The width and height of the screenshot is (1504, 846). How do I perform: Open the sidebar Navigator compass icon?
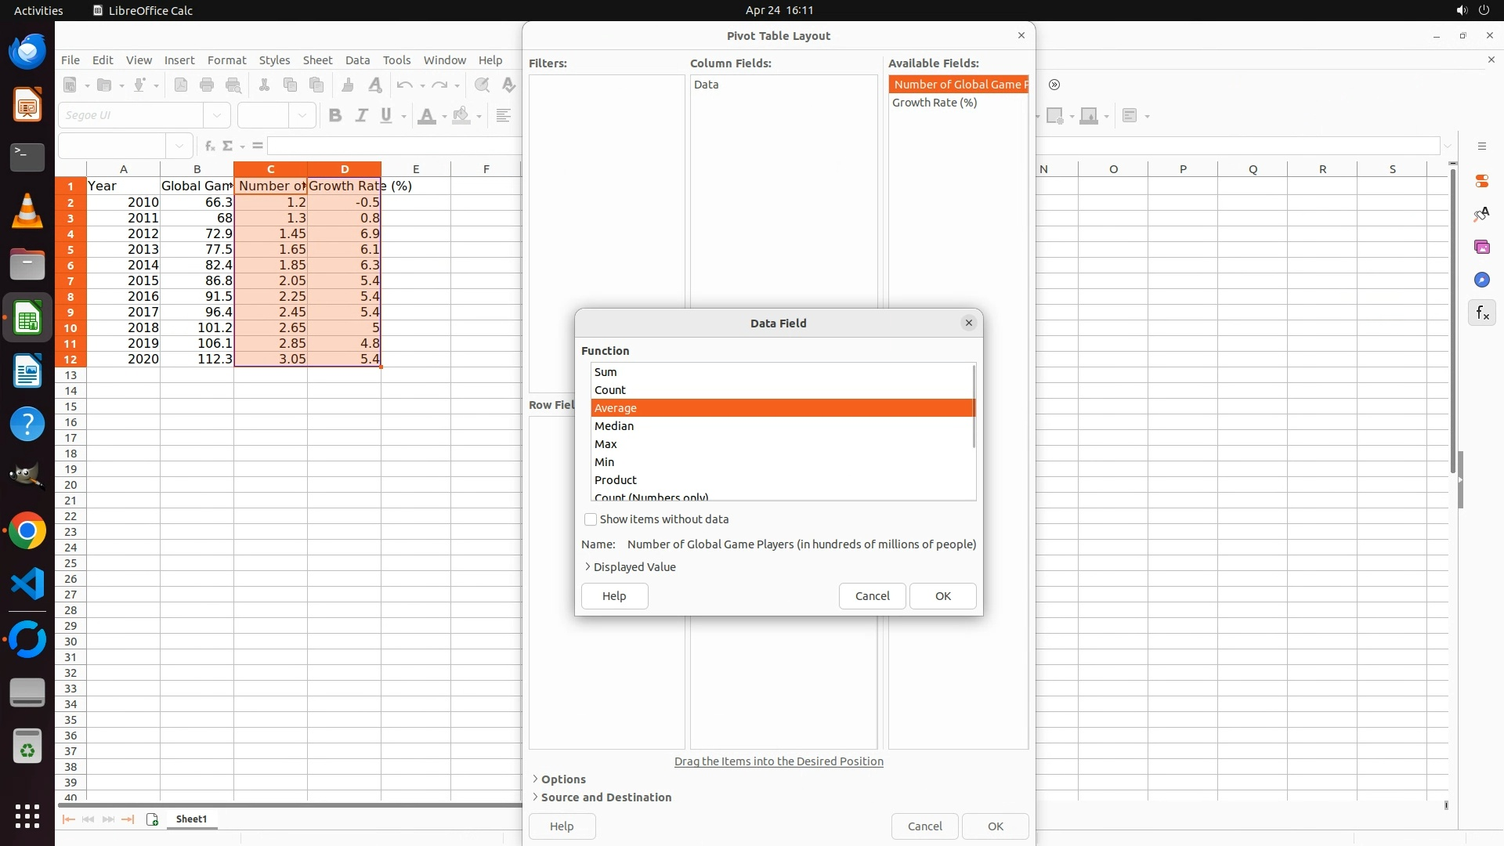1481,280
